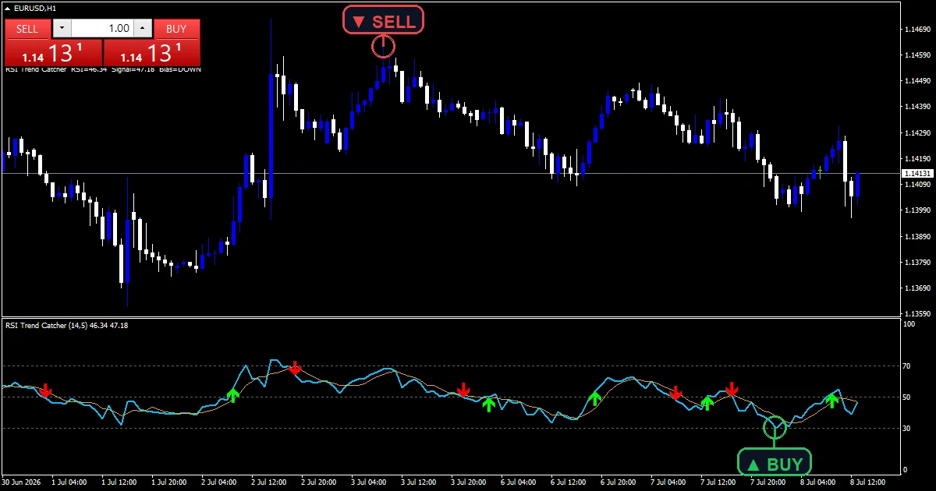
Task: Click the 1.13790 price scale label
Action: click(916, 263)
